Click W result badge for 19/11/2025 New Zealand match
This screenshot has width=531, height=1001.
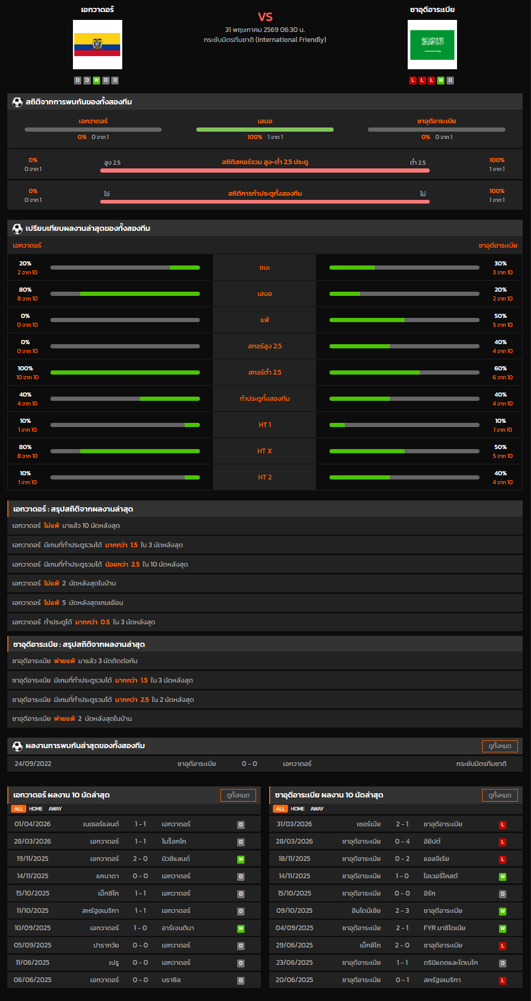[x=241, y=859]
